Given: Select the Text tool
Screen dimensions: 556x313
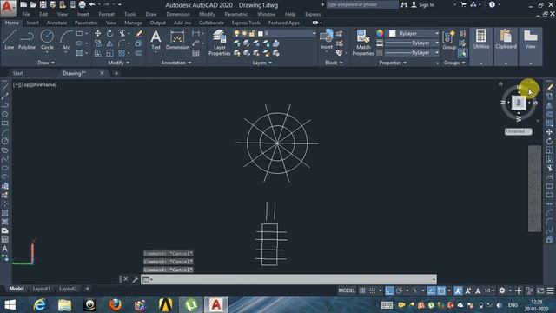Looking at the screenshot, I should coord(156,40).
